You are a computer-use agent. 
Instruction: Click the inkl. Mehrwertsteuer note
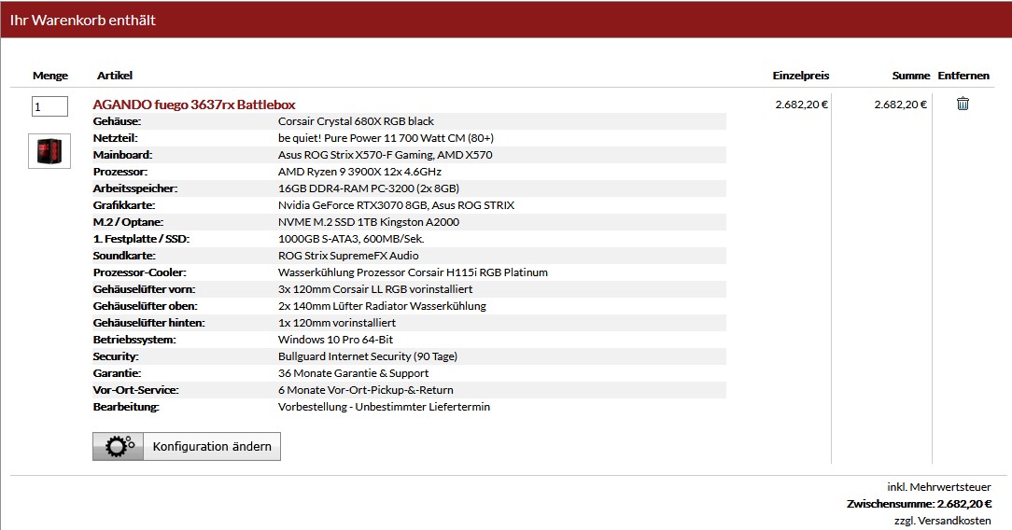(x=939, y=487)
